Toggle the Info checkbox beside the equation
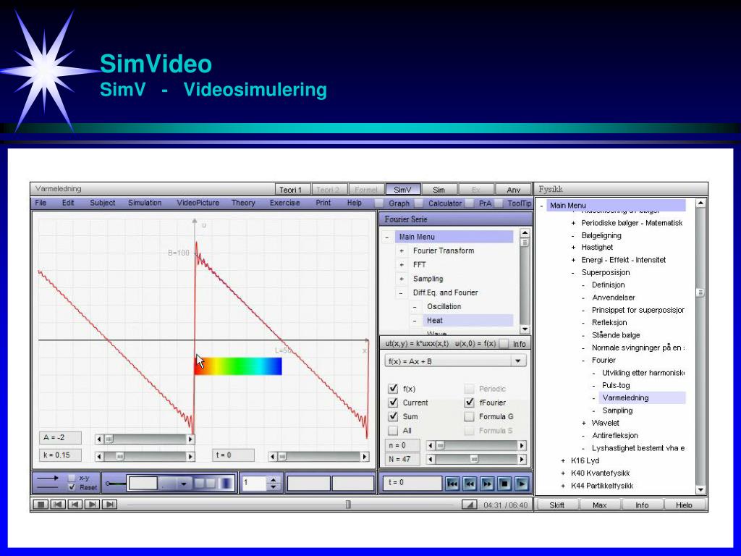 (504, 344)
